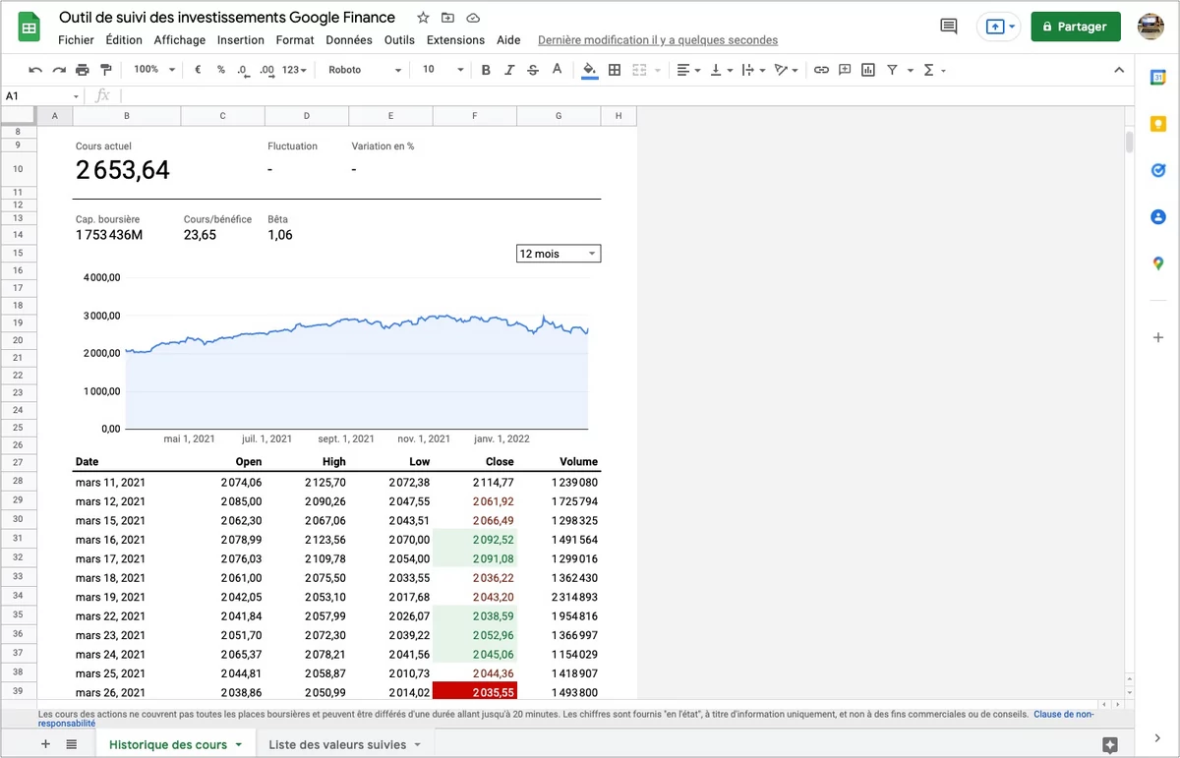Open comment history icon

[949, 27]
